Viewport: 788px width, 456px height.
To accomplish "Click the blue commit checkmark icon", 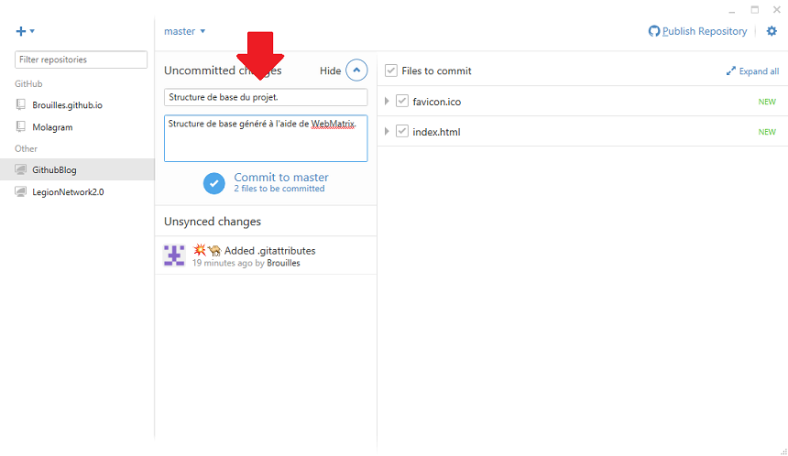I will pos(213,183).
